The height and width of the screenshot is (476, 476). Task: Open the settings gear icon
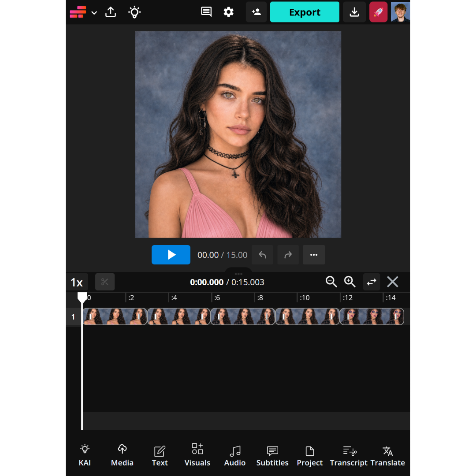[x=229, y=12]
